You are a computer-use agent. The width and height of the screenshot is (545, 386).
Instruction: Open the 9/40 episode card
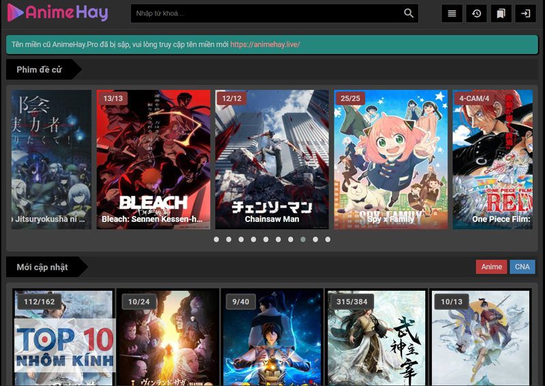click(x=272, y=338)
